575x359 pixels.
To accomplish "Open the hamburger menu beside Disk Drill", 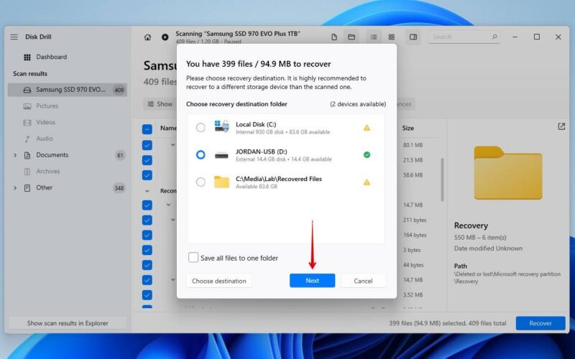I will point(14,37).
